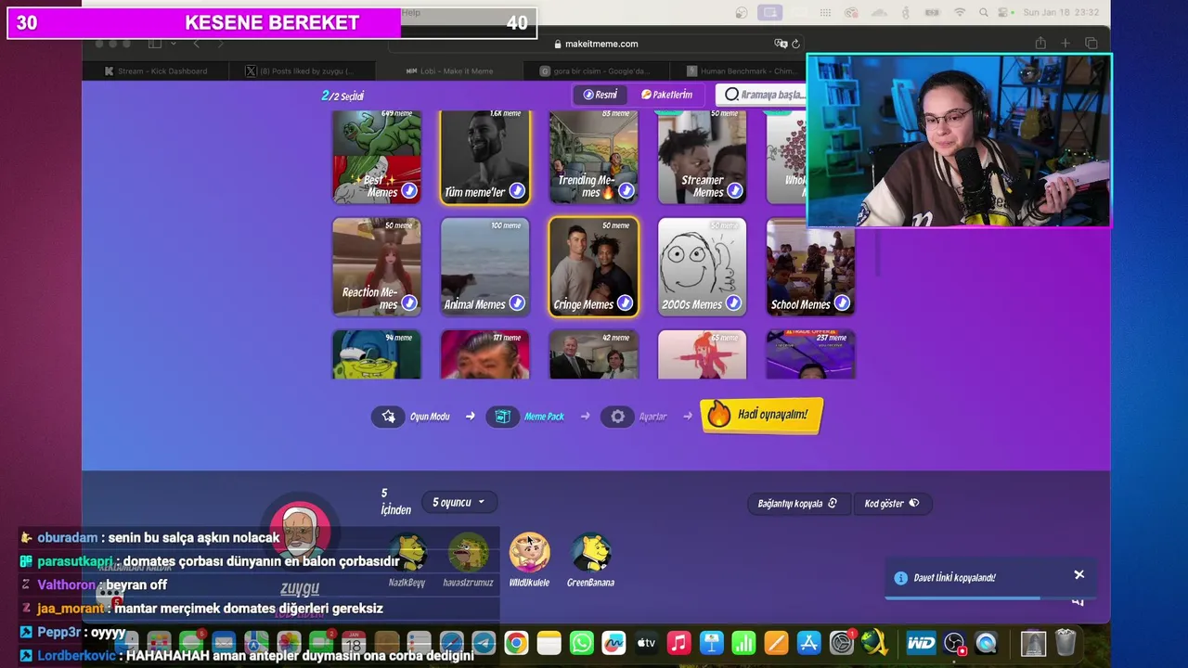Open Music app from the dock
Viewport: 1188px width, 668px height.
(678, 643)
